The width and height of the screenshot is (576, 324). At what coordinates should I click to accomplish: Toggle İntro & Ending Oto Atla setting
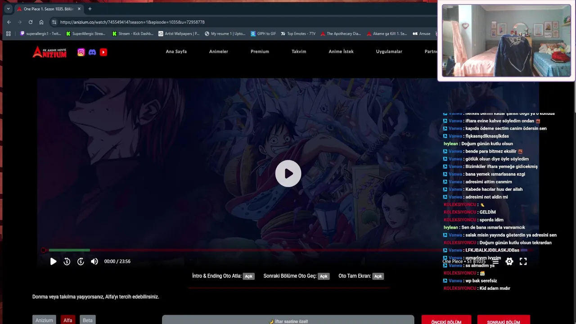[x=249, y=276]
